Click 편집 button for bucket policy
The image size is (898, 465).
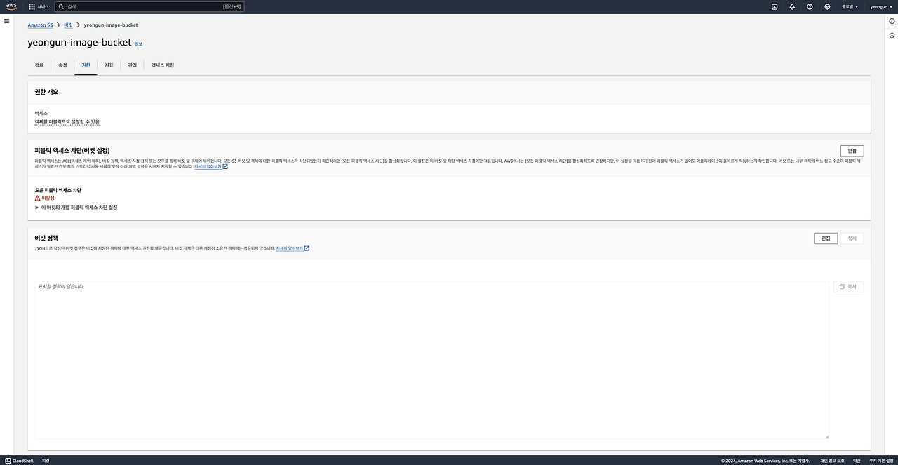826,238
